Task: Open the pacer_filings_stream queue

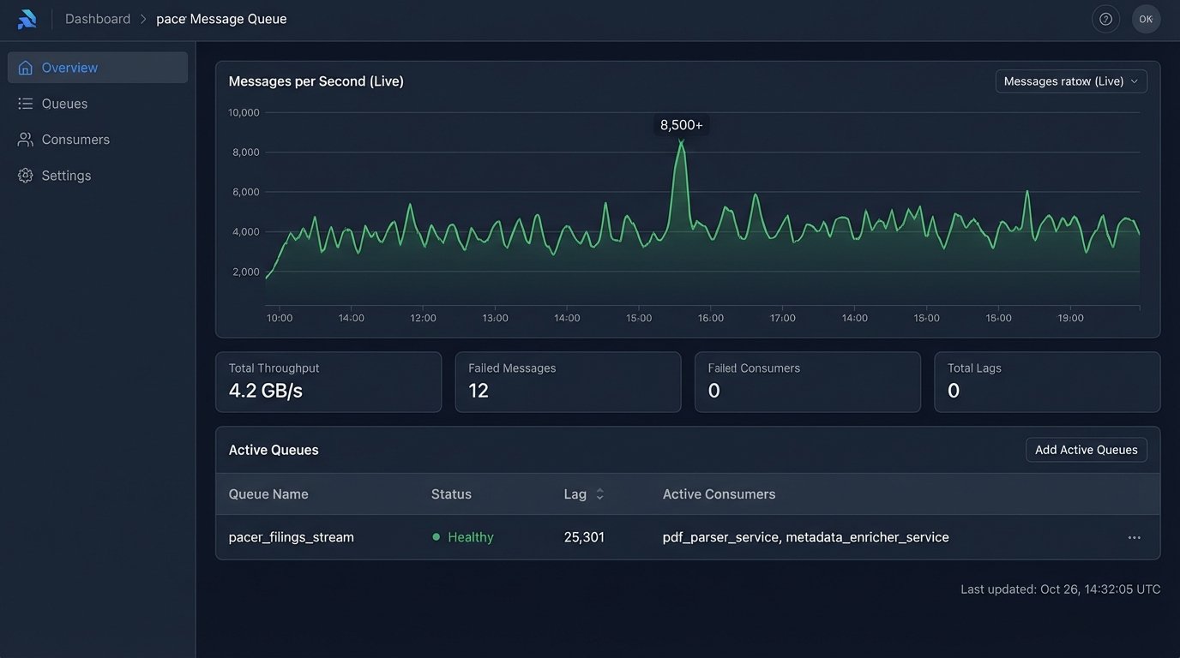Action: click(291, 537)
